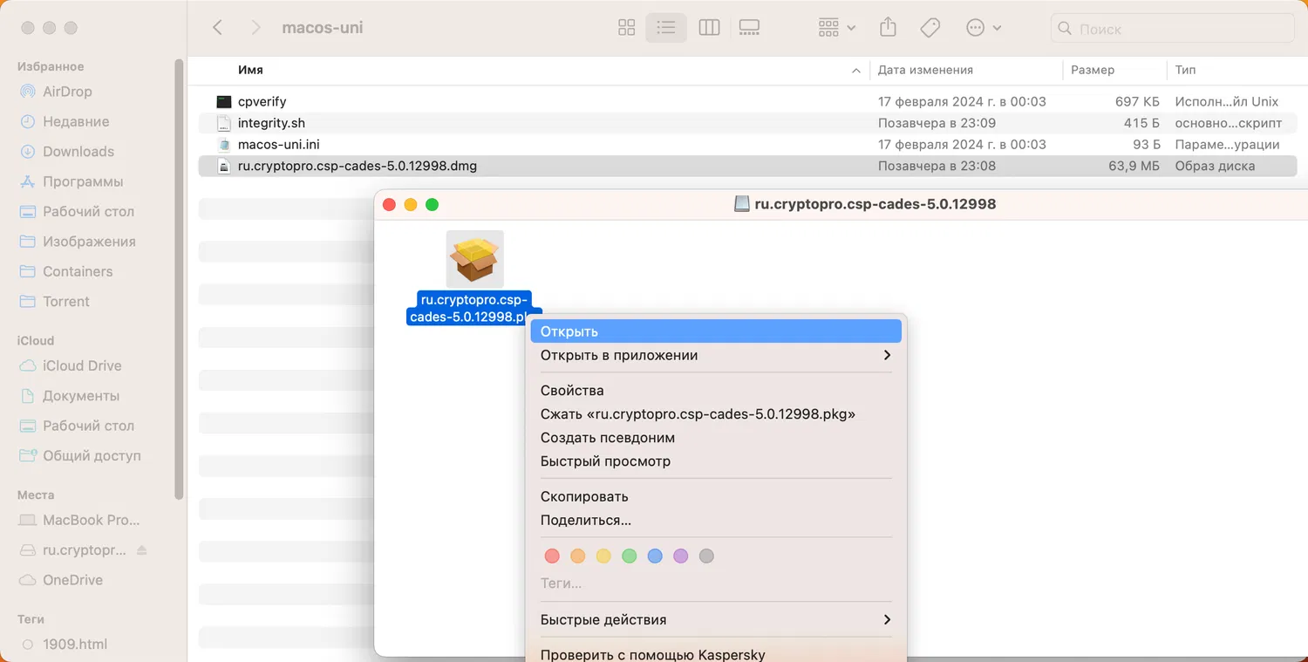Open the more actions ellipsis menu

984,28
